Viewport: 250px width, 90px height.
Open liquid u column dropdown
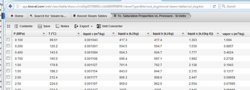[x=148, y=34]
